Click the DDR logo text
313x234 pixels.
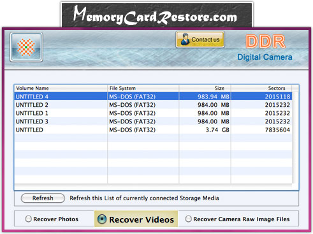pyautogui.click(x=265, y=41)
